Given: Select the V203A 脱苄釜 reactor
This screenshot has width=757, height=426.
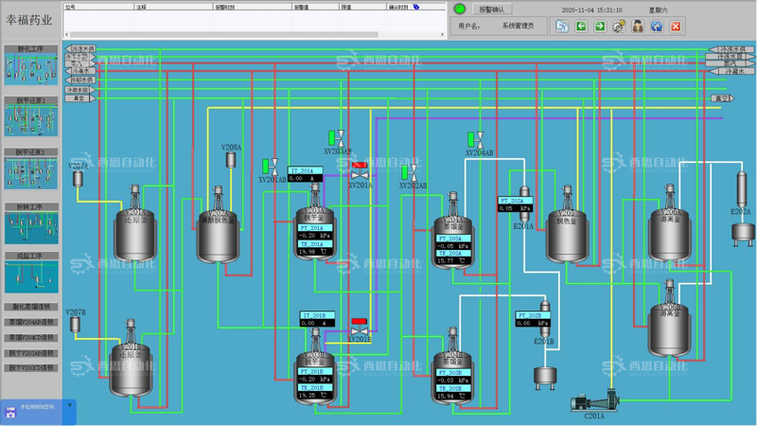Looking at the screenshot, I should point(315,222).
